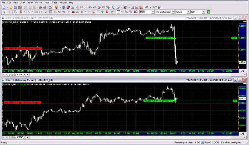
Task: Click the Zoom out magnifier icon
Action: 86,7
